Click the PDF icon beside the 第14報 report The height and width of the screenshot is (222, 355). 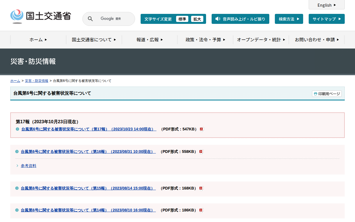point(201,210)
